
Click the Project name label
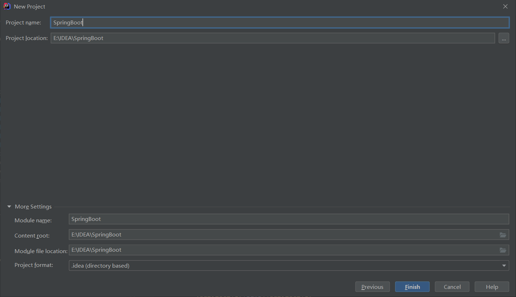(x=23, y=23)
